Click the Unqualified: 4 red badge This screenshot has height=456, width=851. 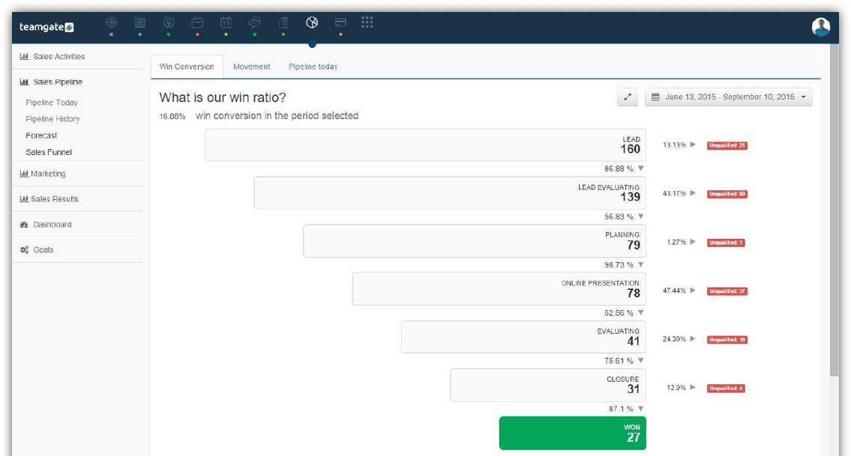click(727, 388)
